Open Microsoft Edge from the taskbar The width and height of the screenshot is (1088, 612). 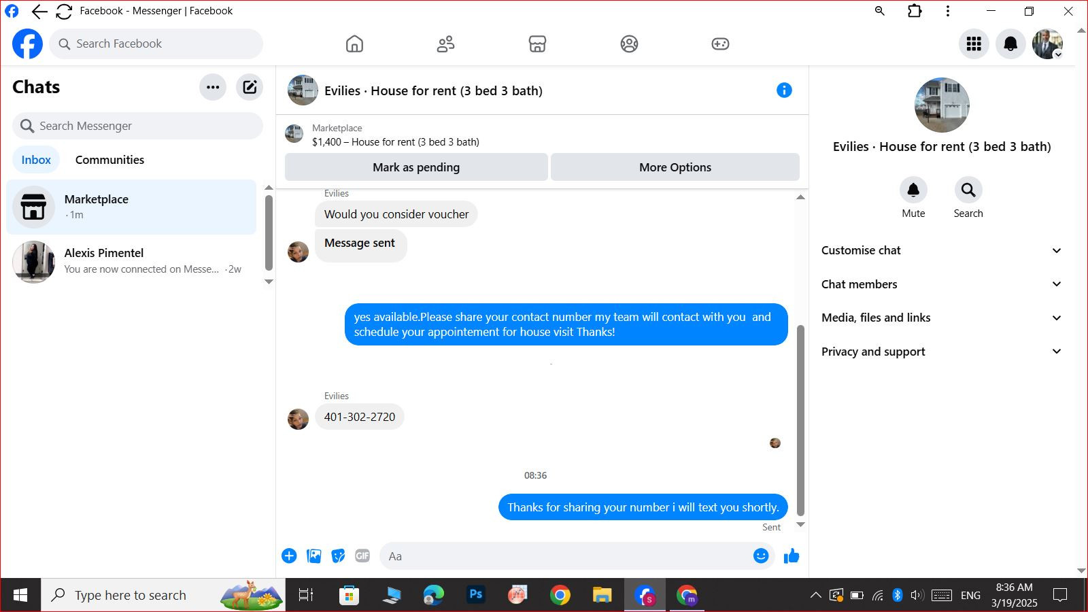[433, 596]
